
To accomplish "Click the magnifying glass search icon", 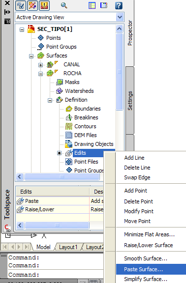I will 64,5.
